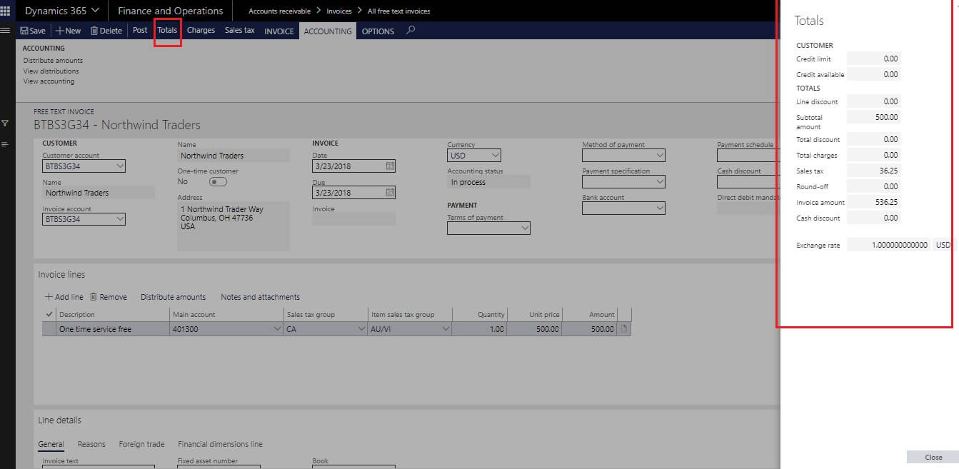Open the Reasons line details tab
The height and width of the screenshot is (469, 959).
(91, 444)
